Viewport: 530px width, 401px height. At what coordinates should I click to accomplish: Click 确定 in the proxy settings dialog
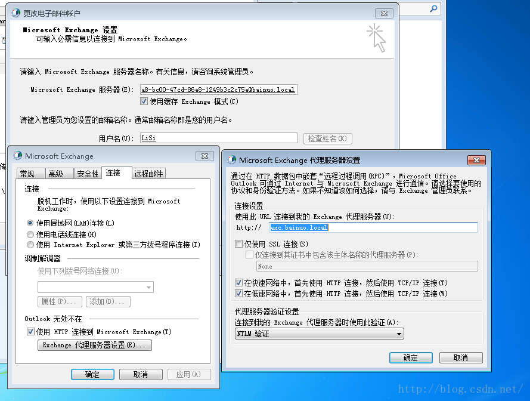(411, 357)
